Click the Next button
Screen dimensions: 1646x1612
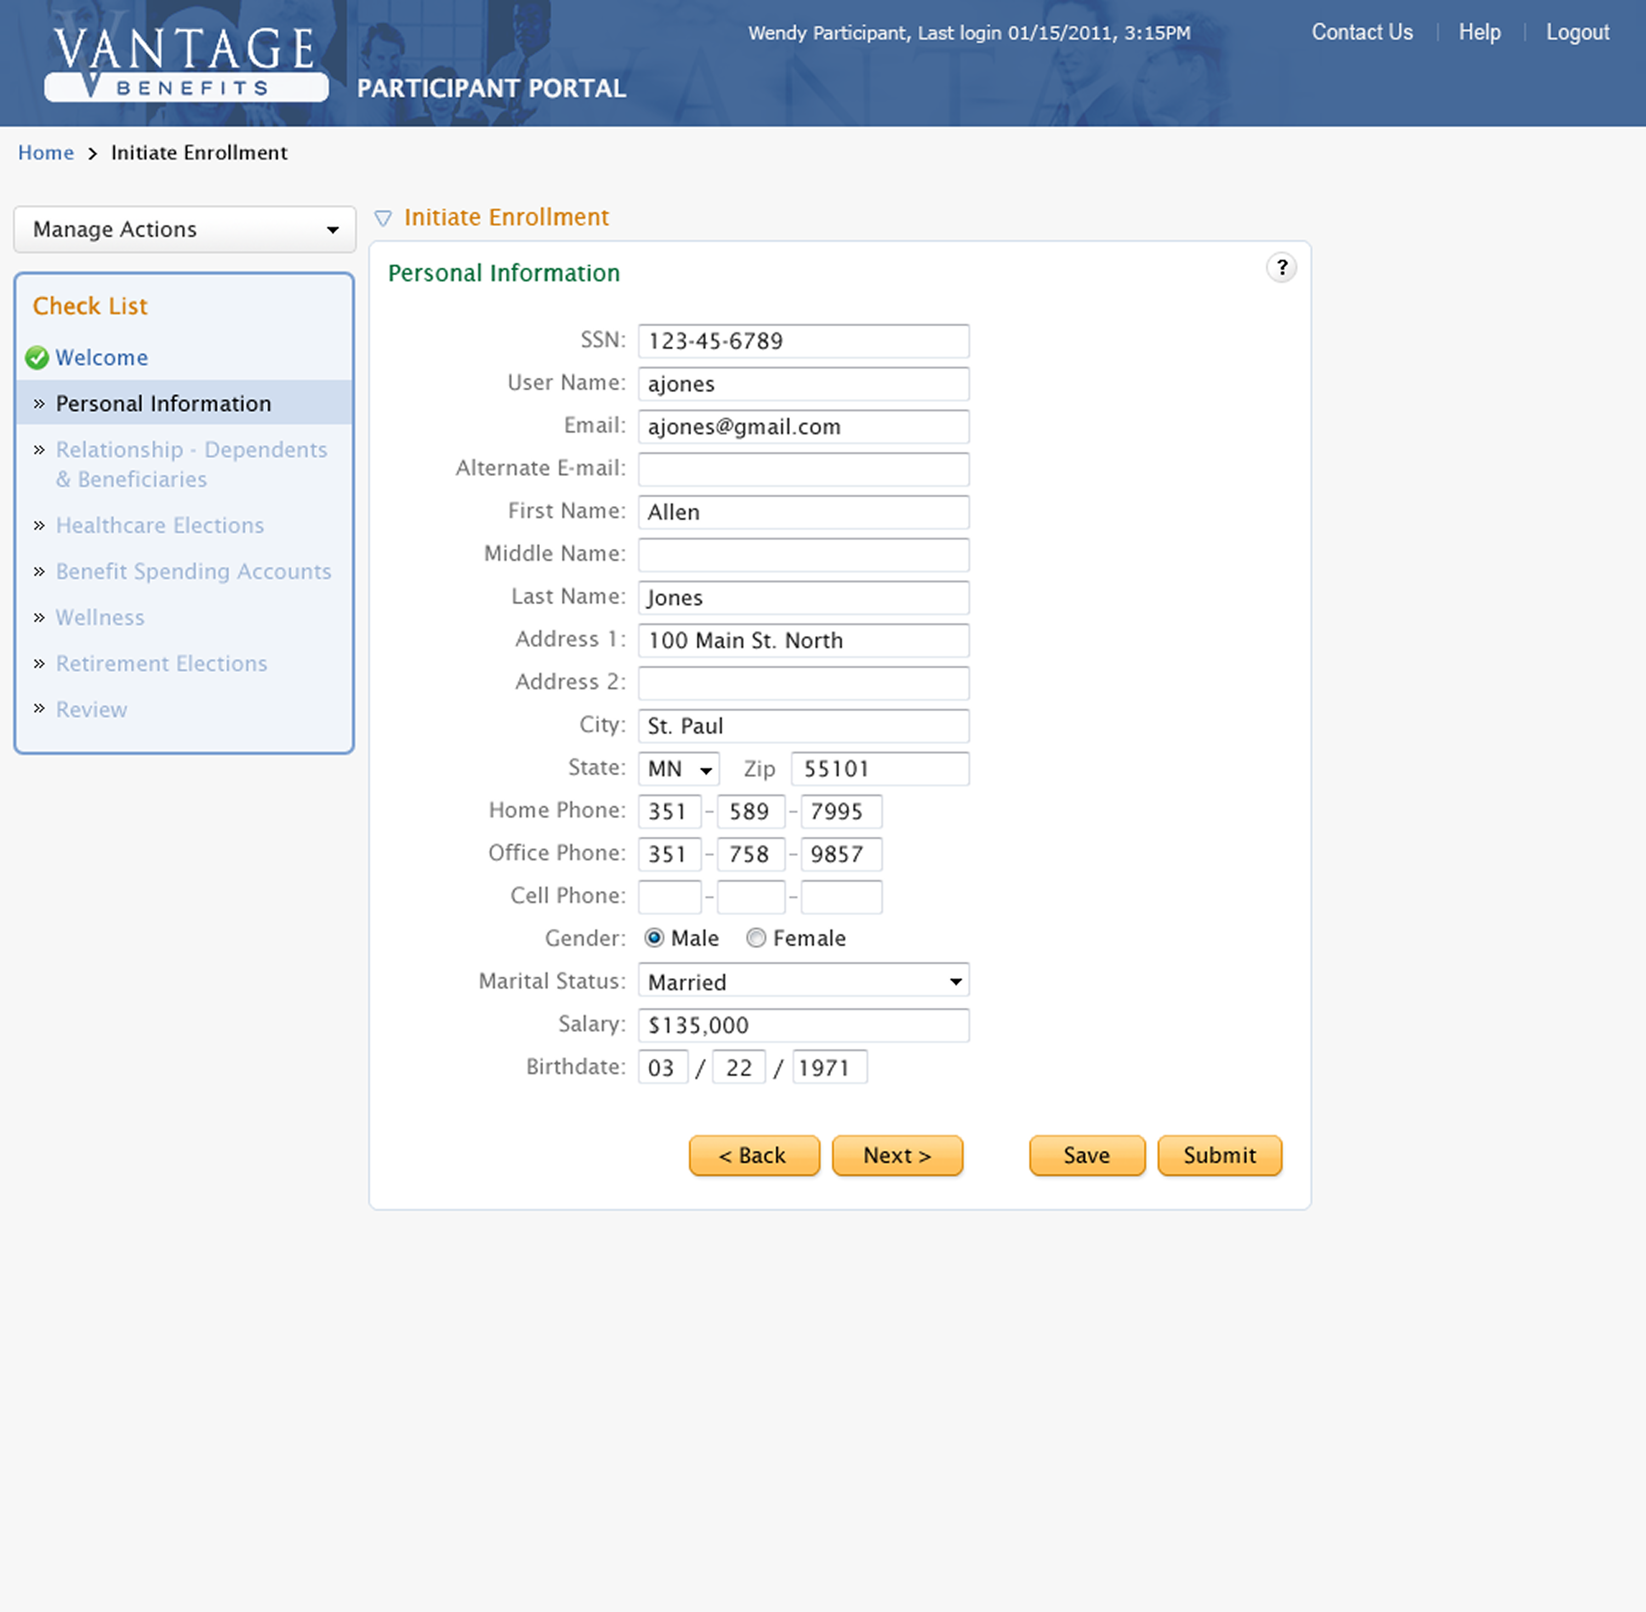point(897,1156)
